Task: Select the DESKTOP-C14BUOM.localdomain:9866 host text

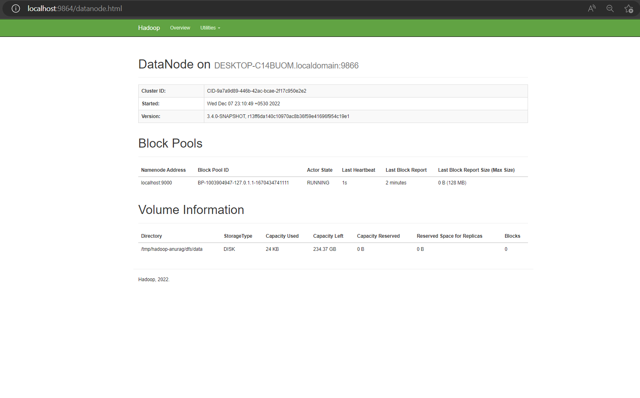Action: tap(286, 66)
